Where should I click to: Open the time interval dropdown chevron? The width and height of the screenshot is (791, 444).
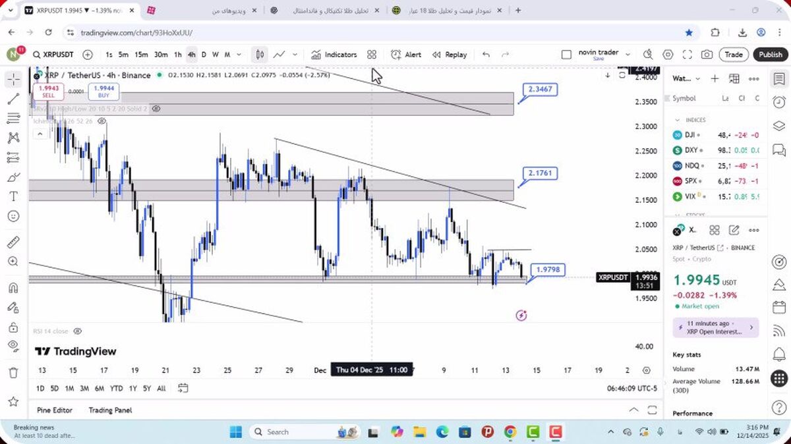coord(238,55)
